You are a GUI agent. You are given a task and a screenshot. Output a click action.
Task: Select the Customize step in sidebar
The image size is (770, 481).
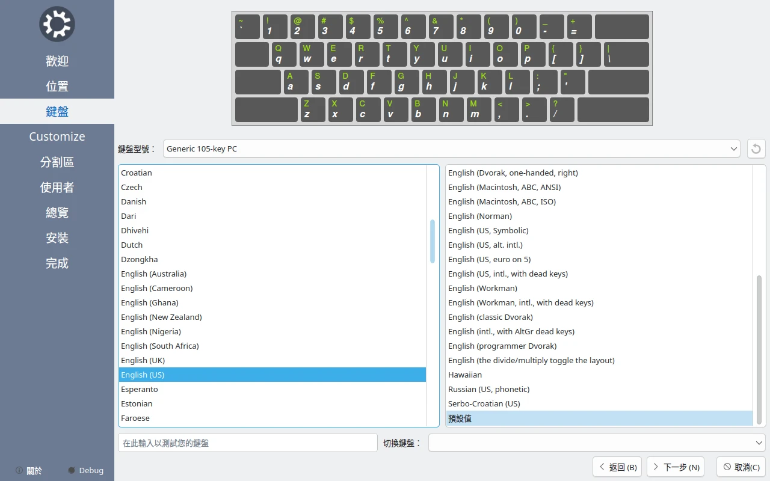[x=57, y=136]
